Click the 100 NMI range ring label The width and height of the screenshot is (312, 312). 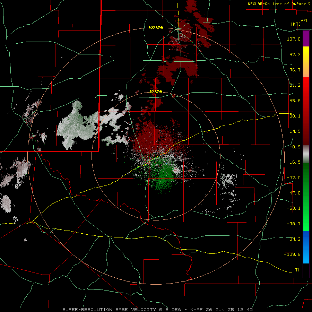156,27
